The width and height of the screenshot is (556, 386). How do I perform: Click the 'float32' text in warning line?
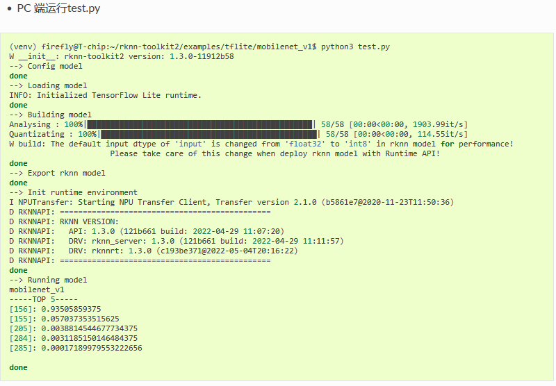305,144
